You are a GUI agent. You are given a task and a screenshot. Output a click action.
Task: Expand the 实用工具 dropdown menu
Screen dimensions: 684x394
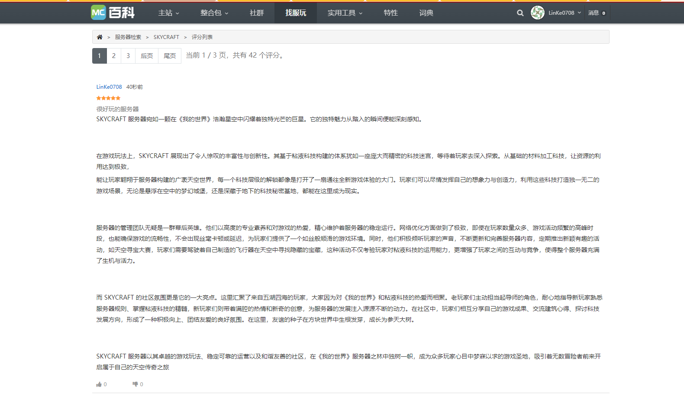point(345,13)
